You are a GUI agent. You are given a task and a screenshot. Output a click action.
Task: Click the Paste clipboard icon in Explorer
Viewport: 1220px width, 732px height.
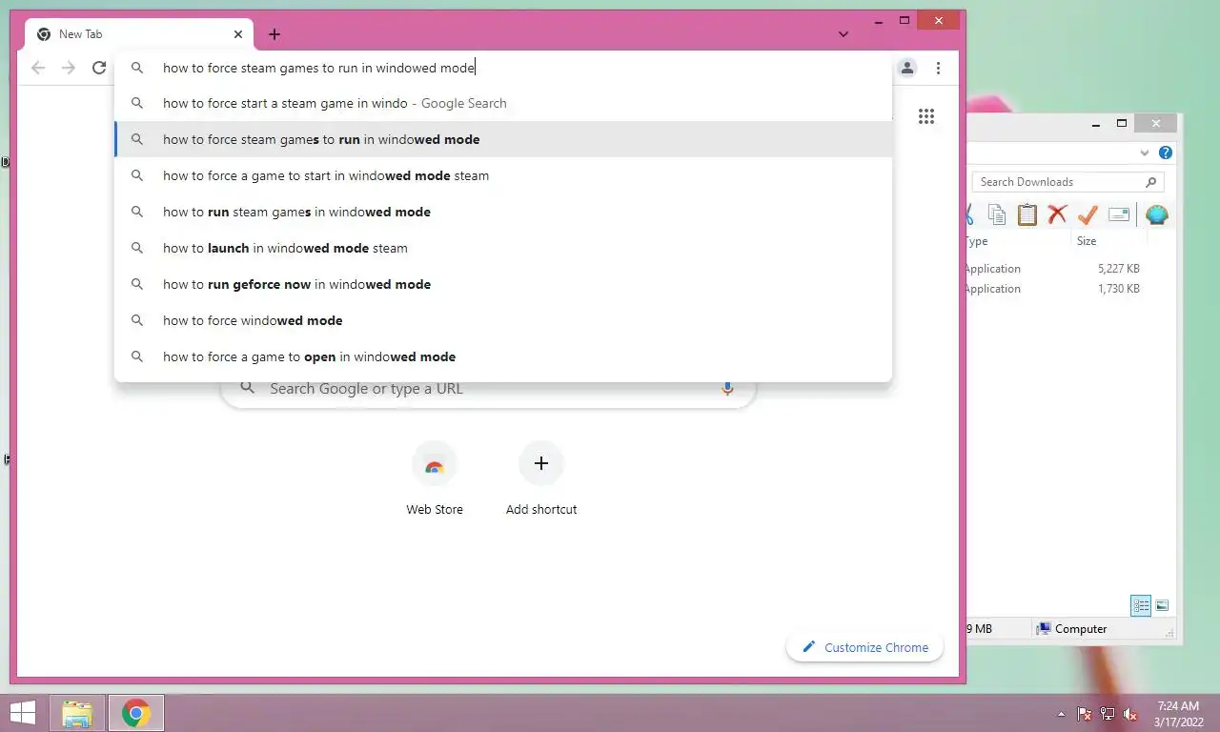tap(1027, 214)
